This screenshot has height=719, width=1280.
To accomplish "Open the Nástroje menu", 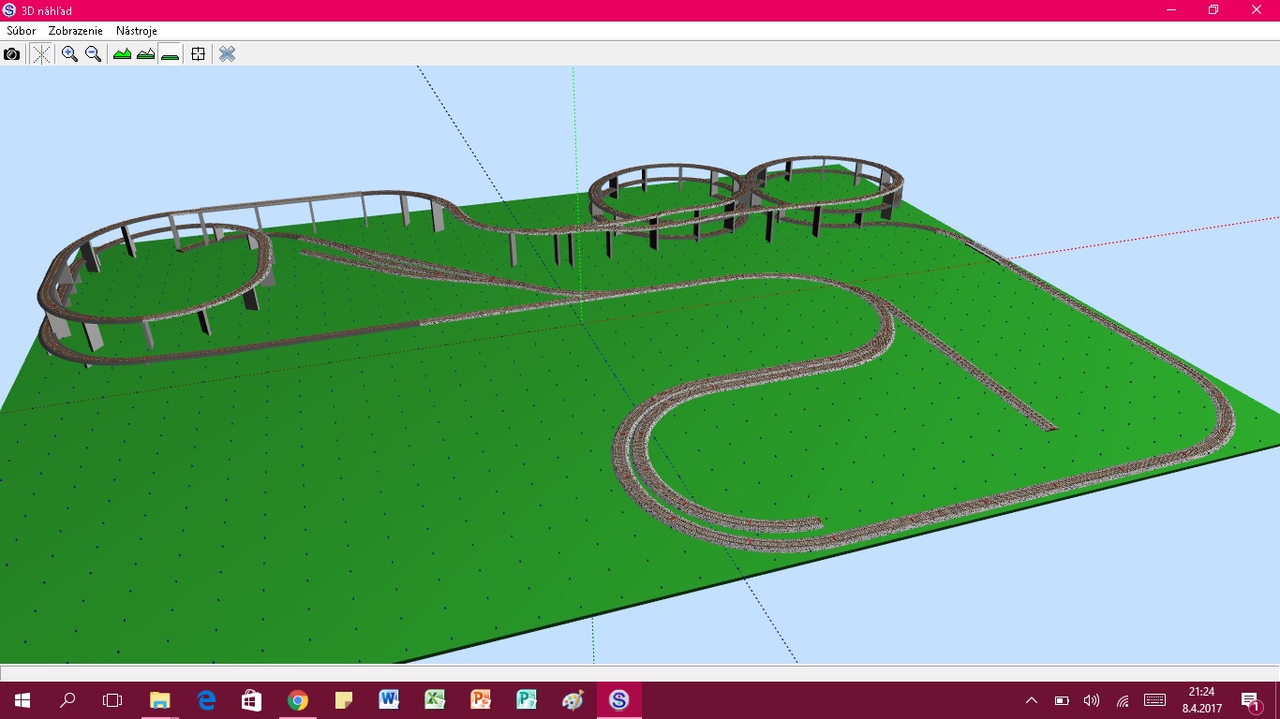I will coord(137,31).
